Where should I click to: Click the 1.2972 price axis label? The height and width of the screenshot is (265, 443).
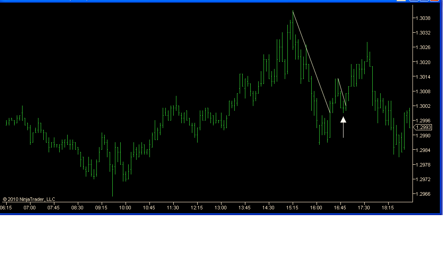423,179
